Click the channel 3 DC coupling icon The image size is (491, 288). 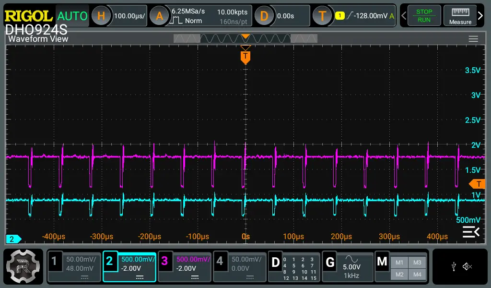(x=195, y=277)
